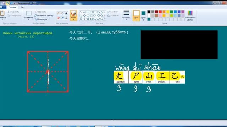Click the Save icon in quick access toolbar
Screen dimensions: 227x127
(x=4, y=3)
